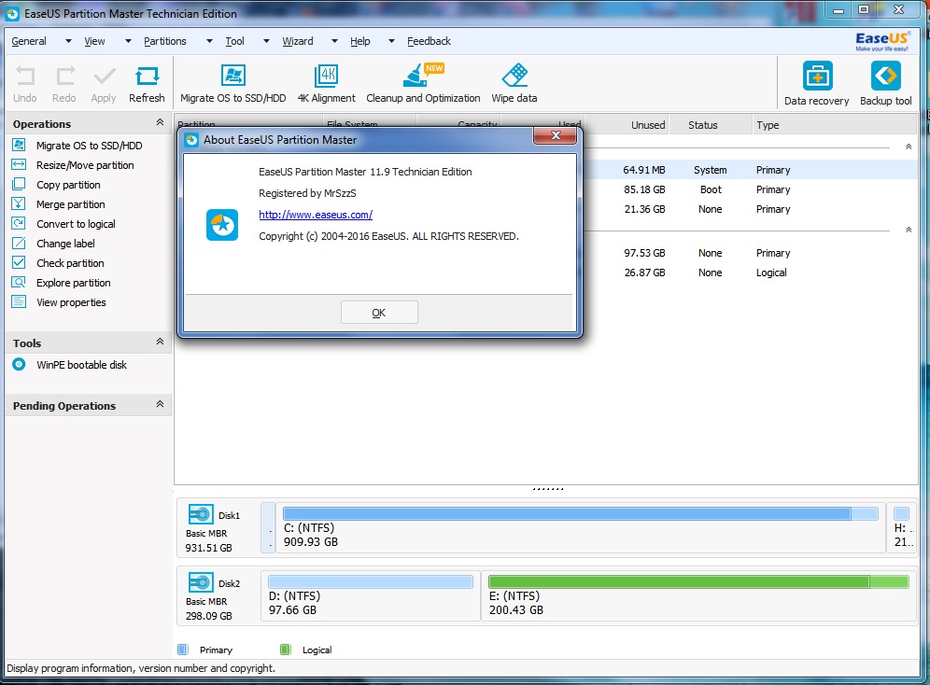Click the Redo toolbar icon

(x=64, y=77)
